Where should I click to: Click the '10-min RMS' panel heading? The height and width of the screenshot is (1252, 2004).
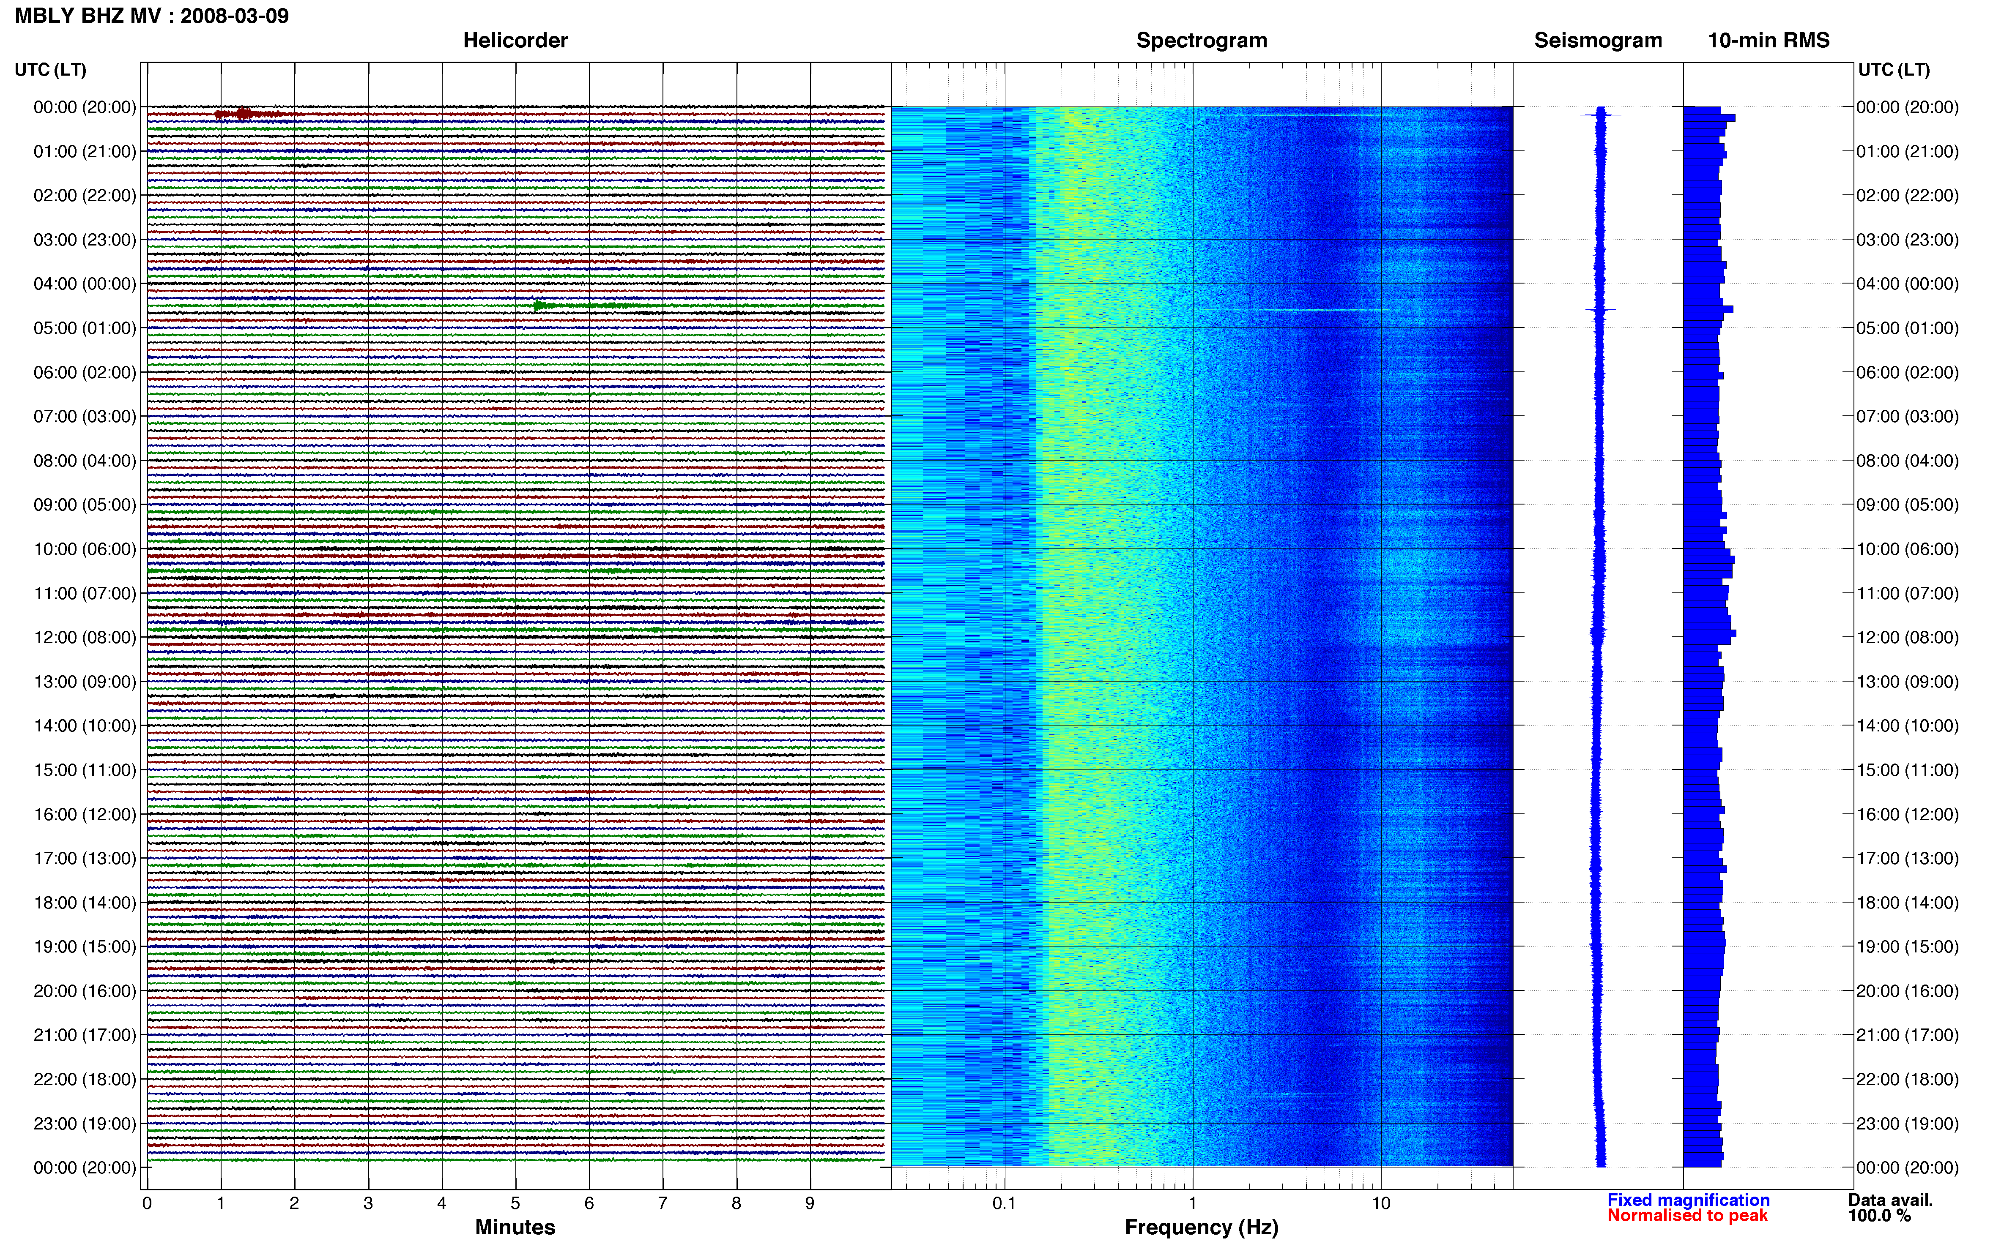[x=1769, y=41]
